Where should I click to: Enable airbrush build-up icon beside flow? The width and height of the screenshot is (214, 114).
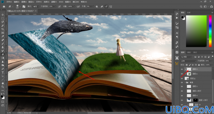pos(78,7)
